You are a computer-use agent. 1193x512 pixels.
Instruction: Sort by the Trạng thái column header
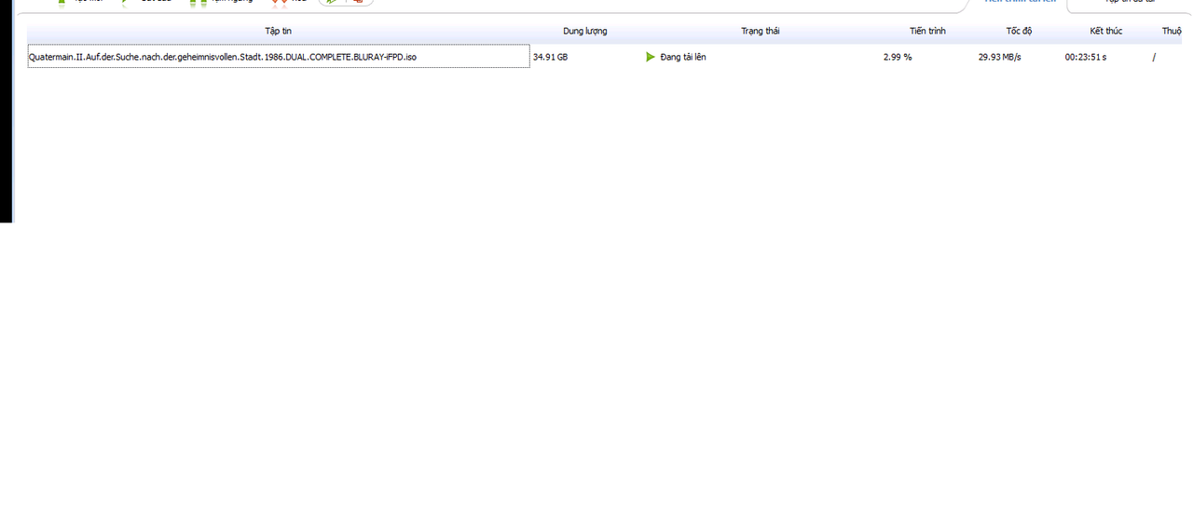pos(760,31)
